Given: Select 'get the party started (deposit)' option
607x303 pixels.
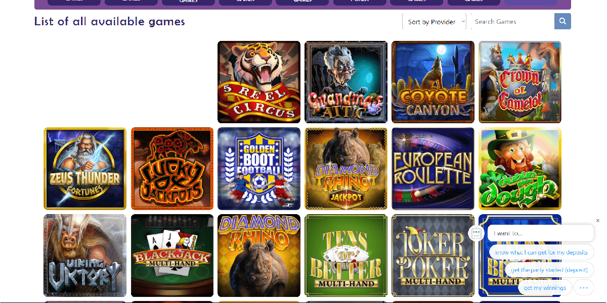Looking at the screenshot, I should click(x=548, y=270).
